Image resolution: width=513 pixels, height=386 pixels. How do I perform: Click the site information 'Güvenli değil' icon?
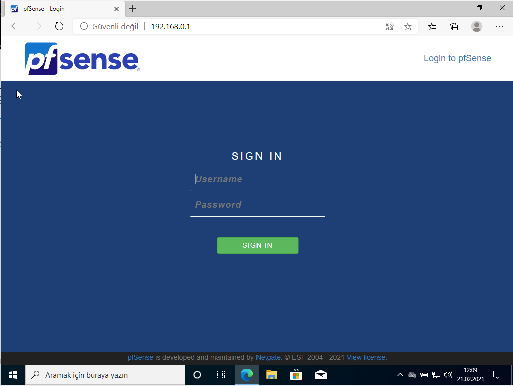(84, 26)
